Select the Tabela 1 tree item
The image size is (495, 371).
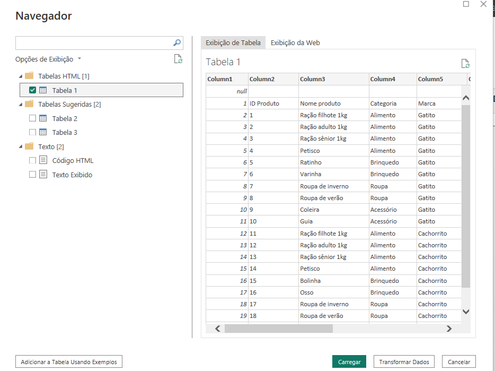[x=101, y=90]
